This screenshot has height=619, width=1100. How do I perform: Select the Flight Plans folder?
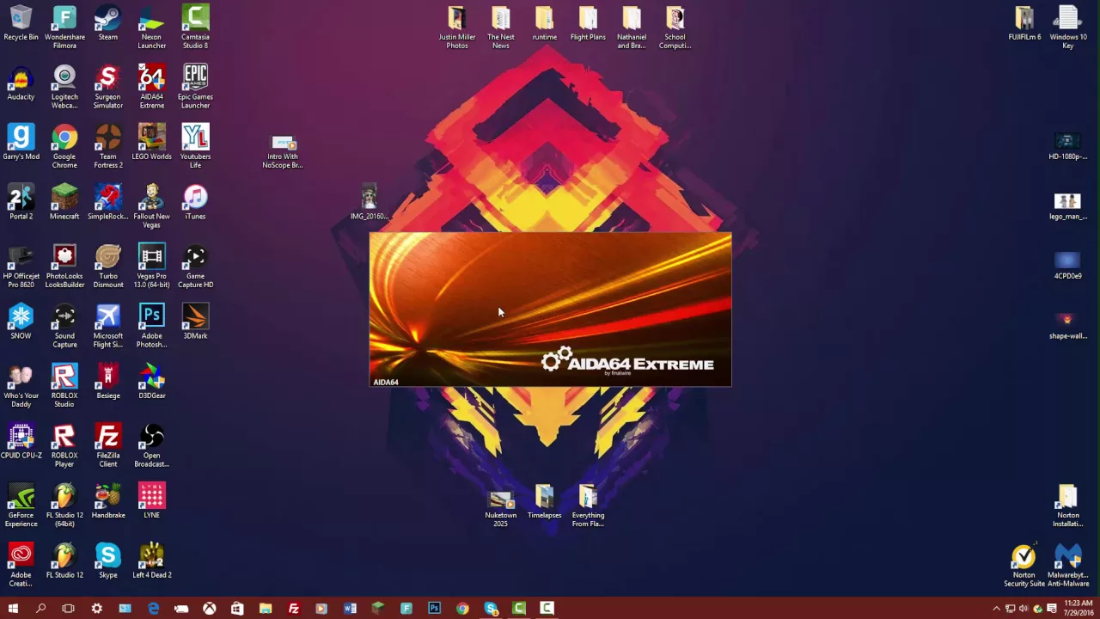[x=588, y=24]
